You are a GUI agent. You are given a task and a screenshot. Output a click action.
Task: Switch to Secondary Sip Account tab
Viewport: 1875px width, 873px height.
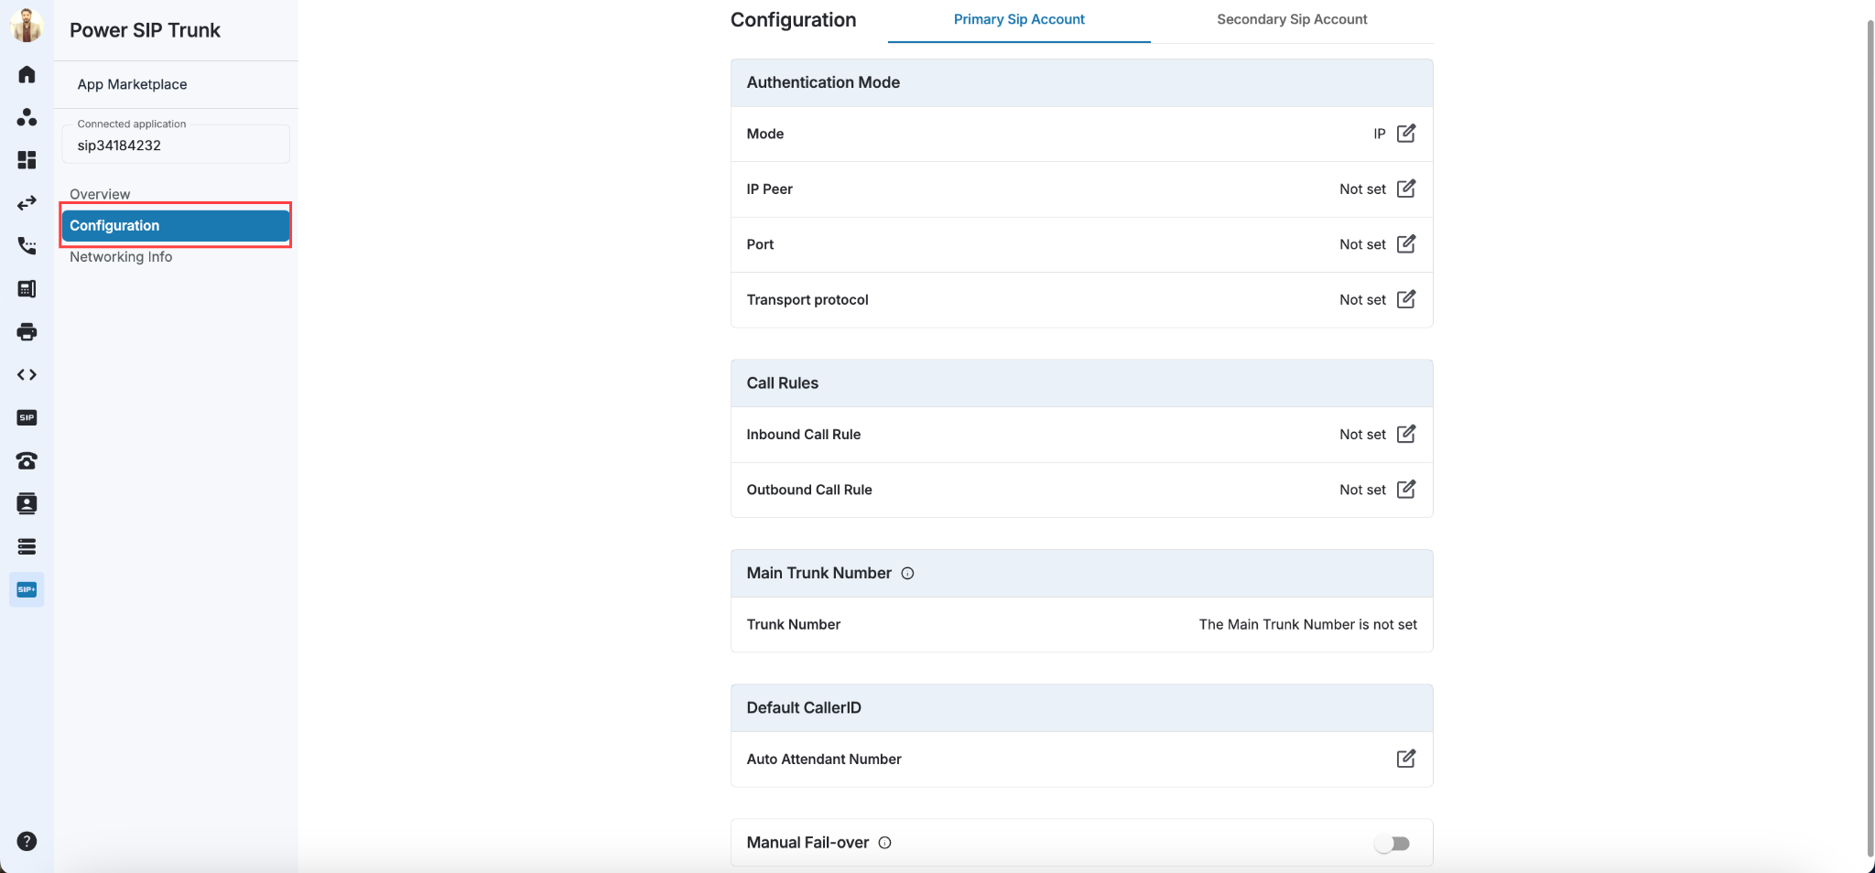pyautogui.click(x=1292, y=20)
